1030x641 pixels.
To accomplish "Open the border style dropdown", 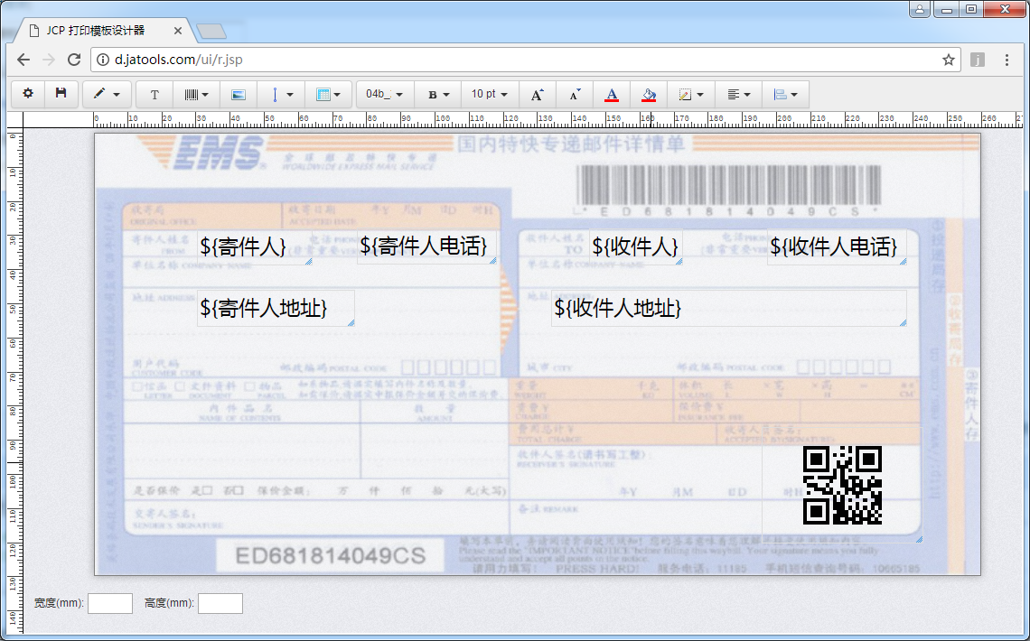I will pyautogui.click(x=691, y=95).
